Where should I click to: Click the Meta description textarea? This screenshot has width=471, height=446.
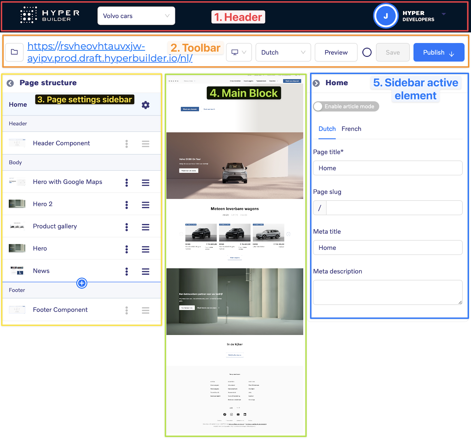pyautogui.click(x=388, y=292)
